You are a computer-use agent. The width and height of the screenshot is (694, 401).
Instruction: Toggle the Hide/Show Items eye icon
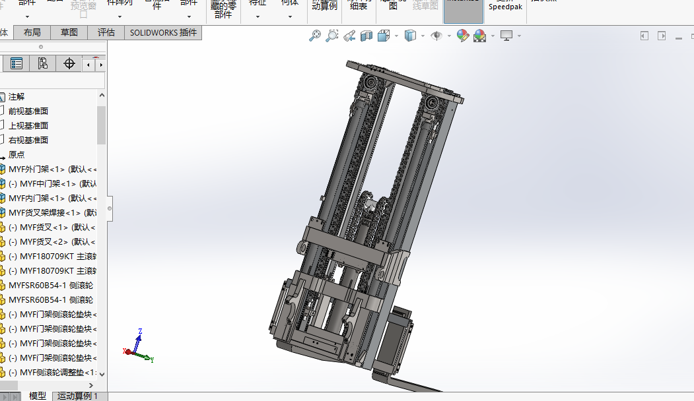coord(436,36)
